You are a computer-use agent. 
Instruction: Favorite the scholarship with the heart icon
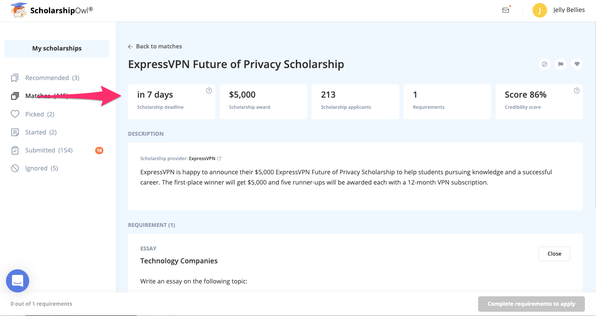coord(577,64)
